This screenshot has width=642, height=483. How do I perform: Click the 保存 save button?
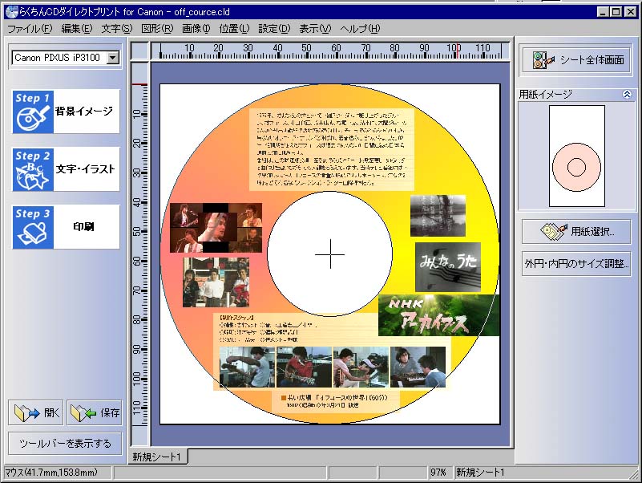pyautogui.click(x=95, y=412)
